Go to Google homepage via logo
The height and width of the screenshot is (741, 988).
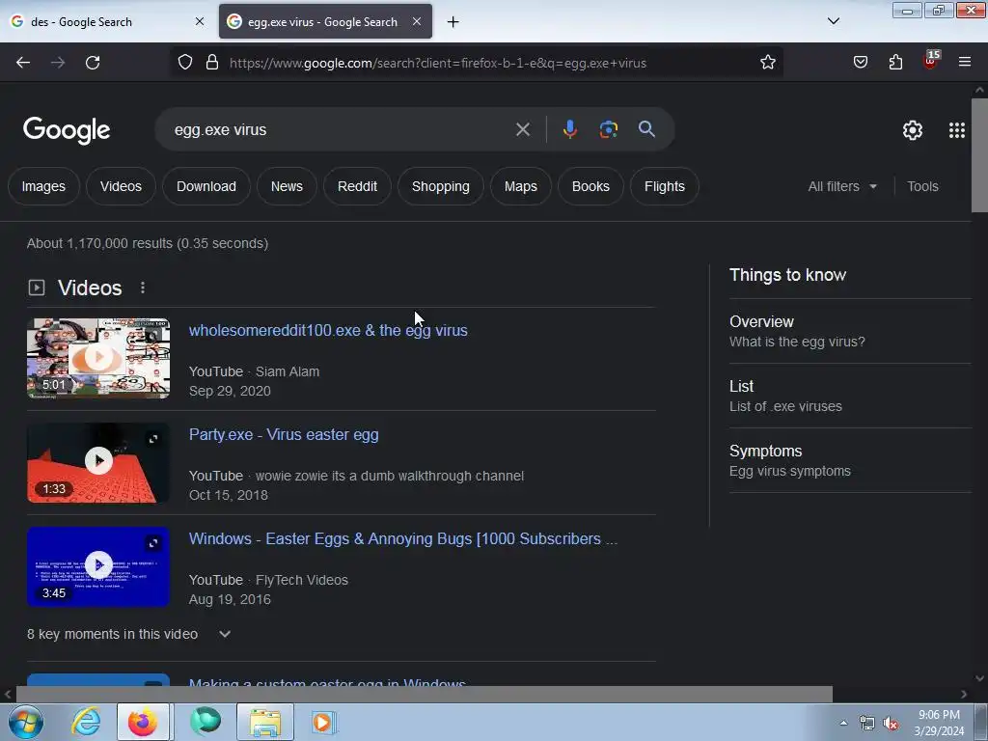pyautogui.click(x=67, y=130)
